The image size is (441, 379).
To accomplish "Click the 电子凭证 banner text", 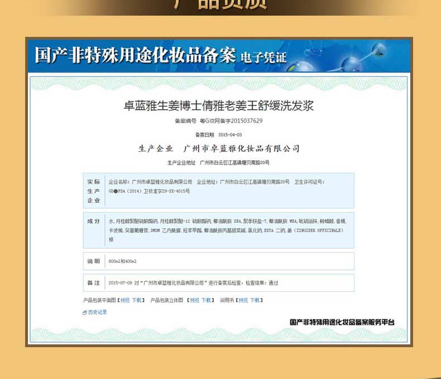I will [263, 57].
